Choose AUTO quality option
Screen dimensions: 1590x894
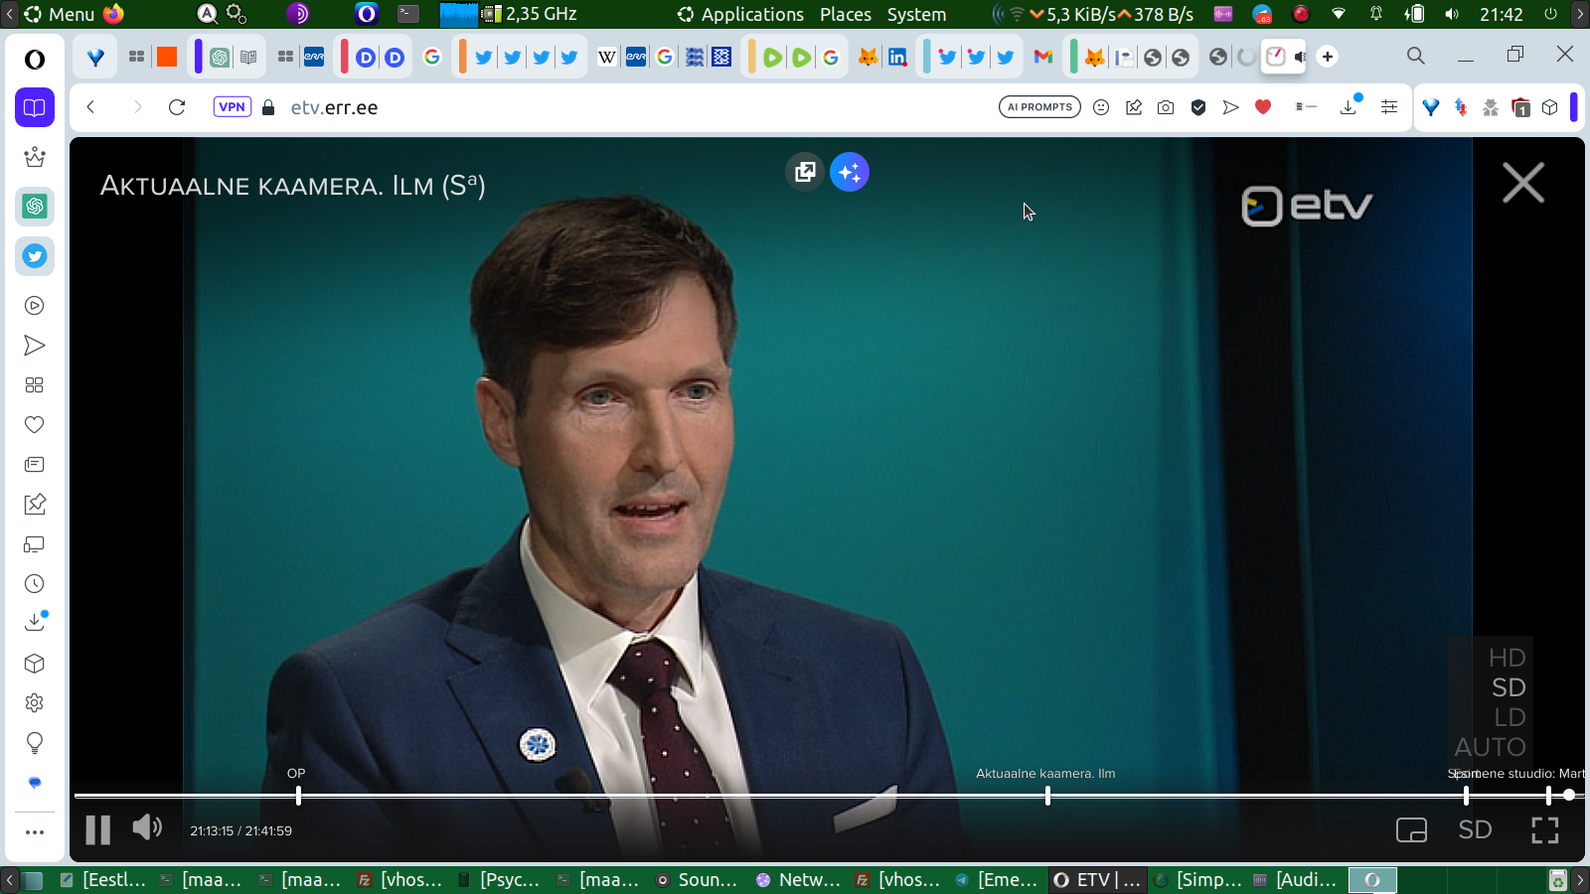click(1490, 747)
